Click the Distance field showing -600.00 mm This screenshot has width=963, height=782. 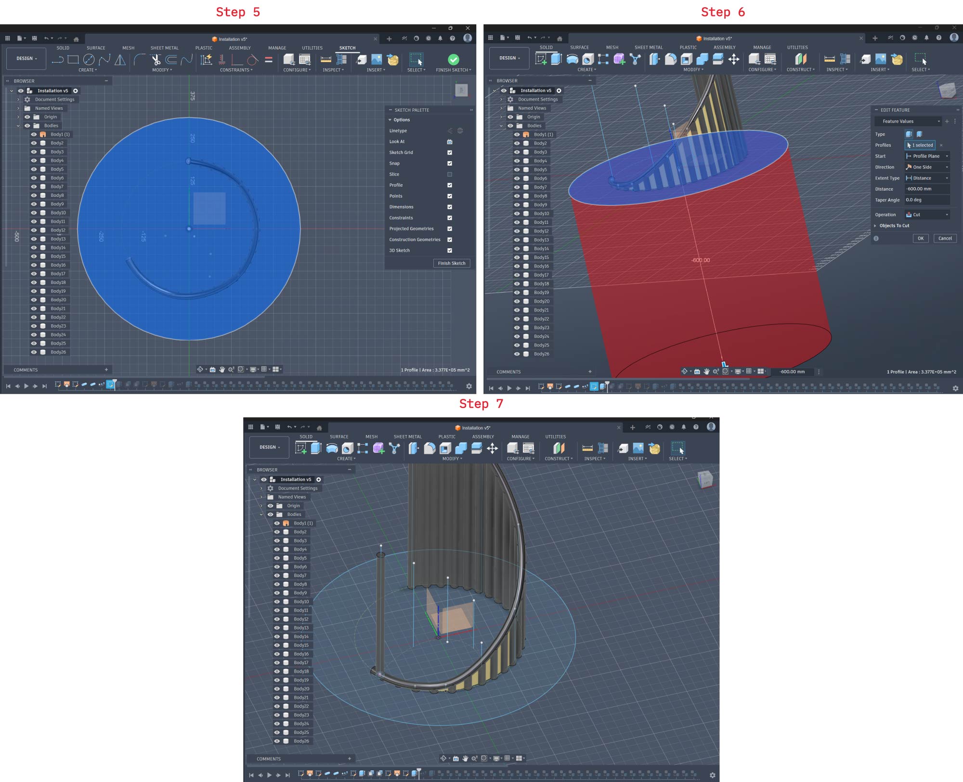click(x=926, y=189)
